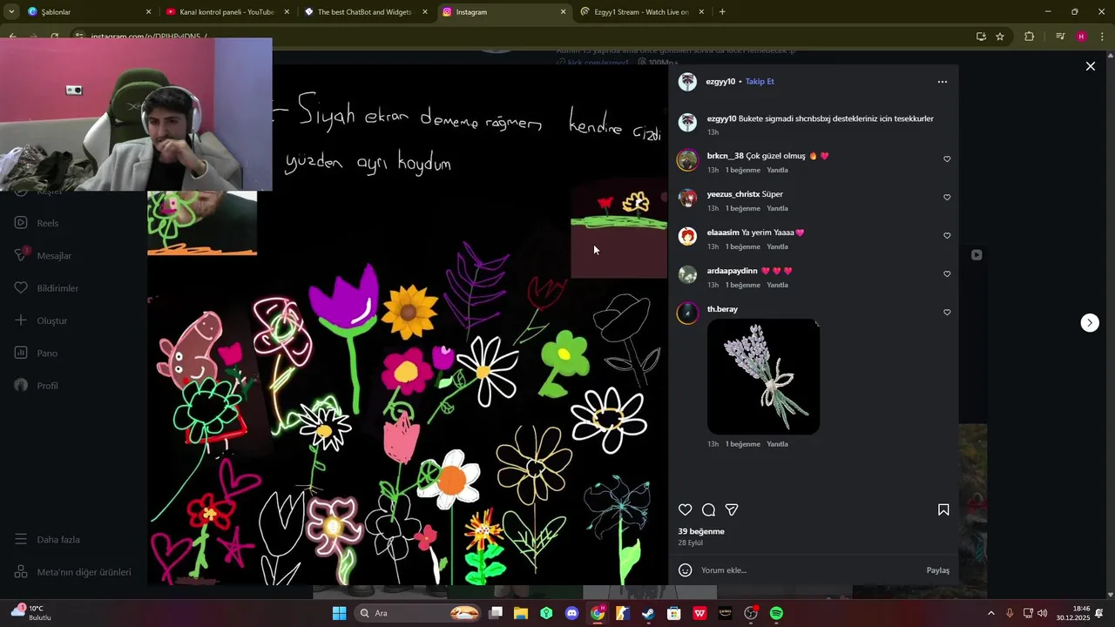Open the media control icon in toolbar
This screenshot has height=627, width=1115.
pyautogui.click(x=1060, y=37)
